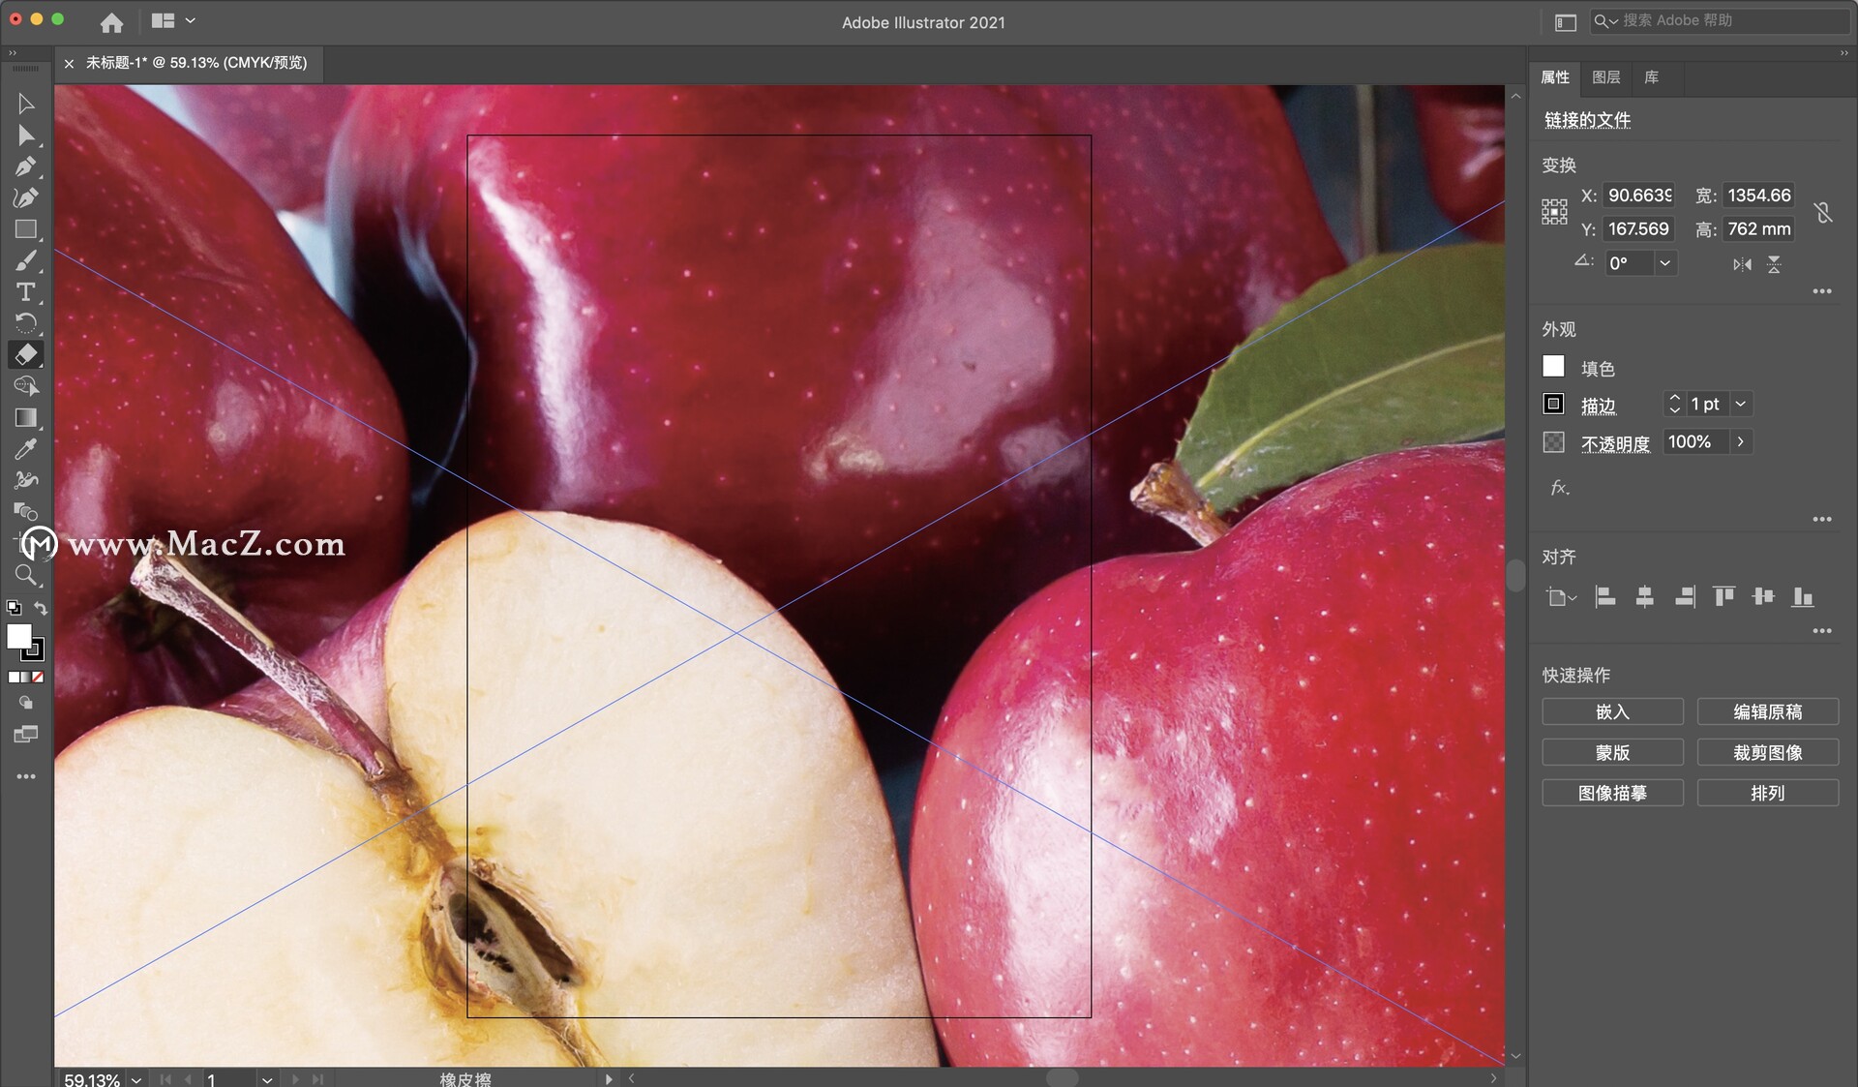Select the Curvature tool
This screenshot has height=1087, width=1858.
click(x=26, y=197)
